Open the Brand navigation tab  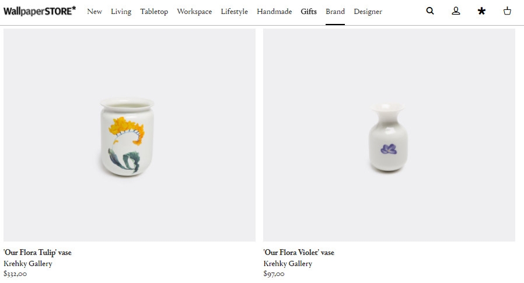click(x=335, y=11)
